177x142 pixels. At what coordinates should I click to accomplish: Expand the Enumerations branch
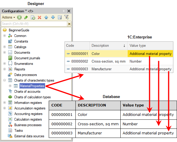coord(4,64)
